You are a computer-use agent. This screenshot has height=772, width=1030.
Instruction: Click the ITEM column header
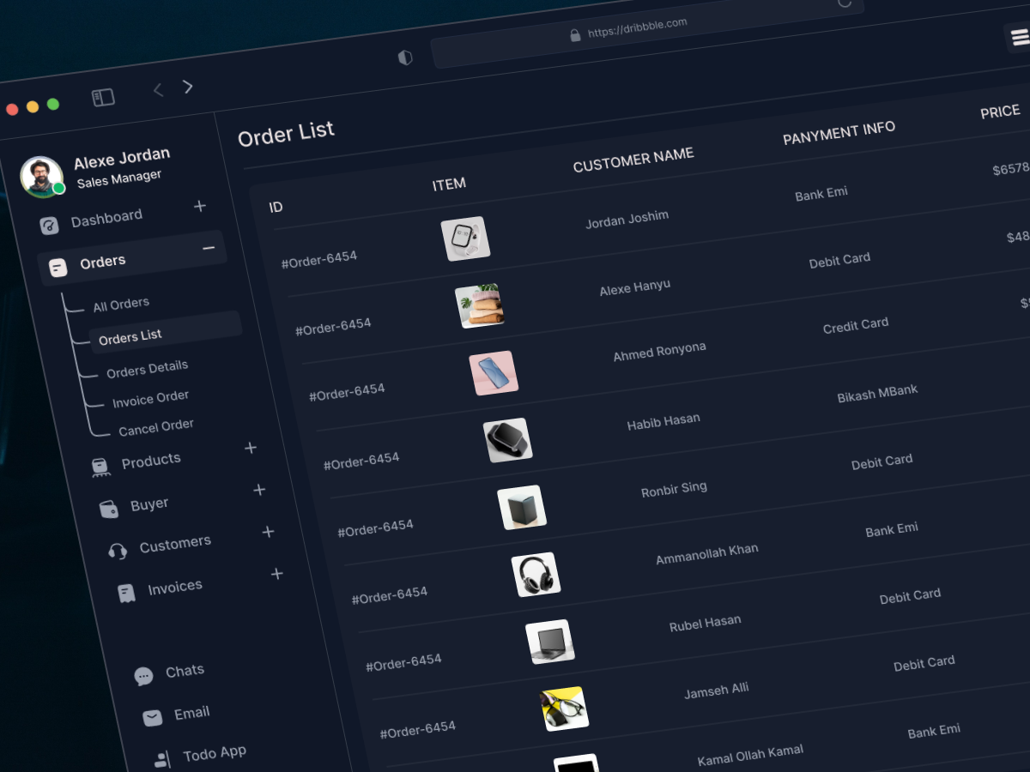coord(449,184)
